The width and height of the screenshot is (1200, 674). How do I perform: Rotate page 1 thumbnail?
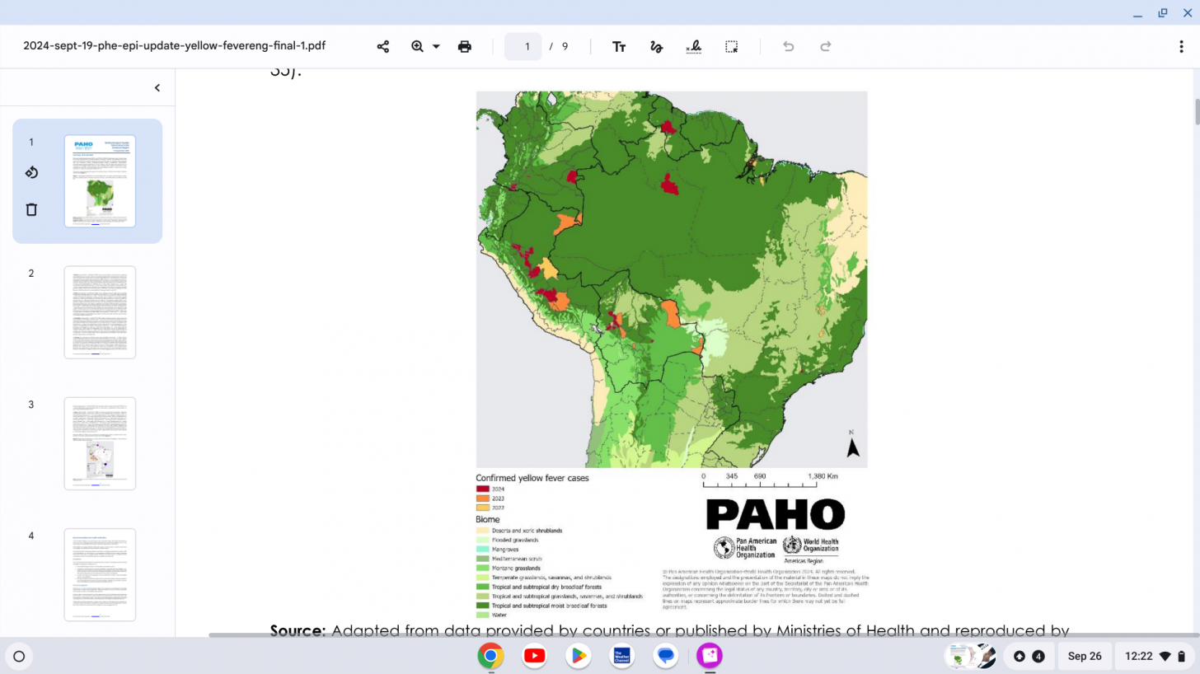[31, 172]
